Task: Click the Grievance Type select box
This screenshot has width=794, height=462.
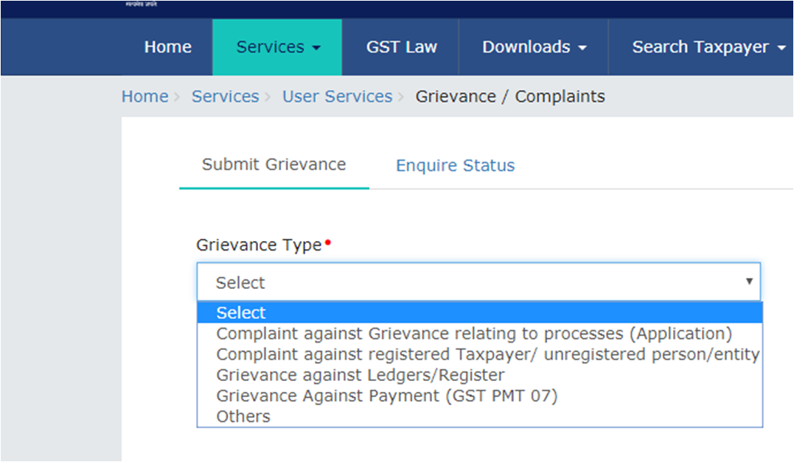Action: (472, 282)
